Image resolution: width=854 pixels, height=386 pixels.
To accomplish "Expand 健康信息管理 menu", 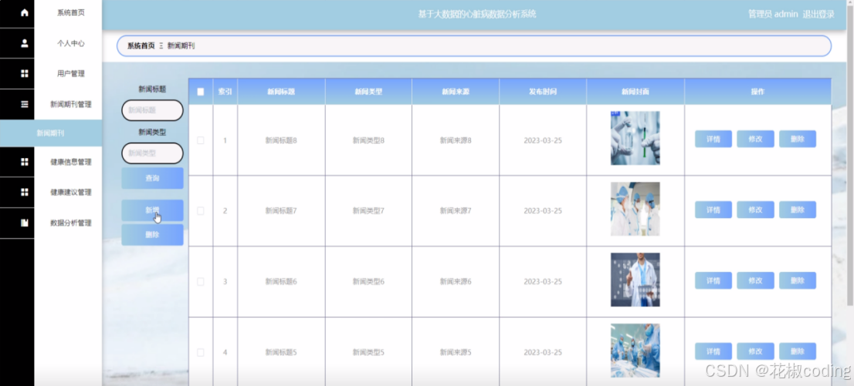I will pyautogui.click(x=71, y=162).
